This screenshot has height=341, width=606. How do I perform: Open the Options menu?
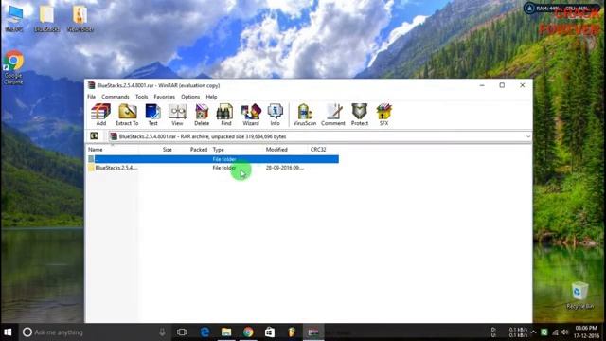point(190,97)
